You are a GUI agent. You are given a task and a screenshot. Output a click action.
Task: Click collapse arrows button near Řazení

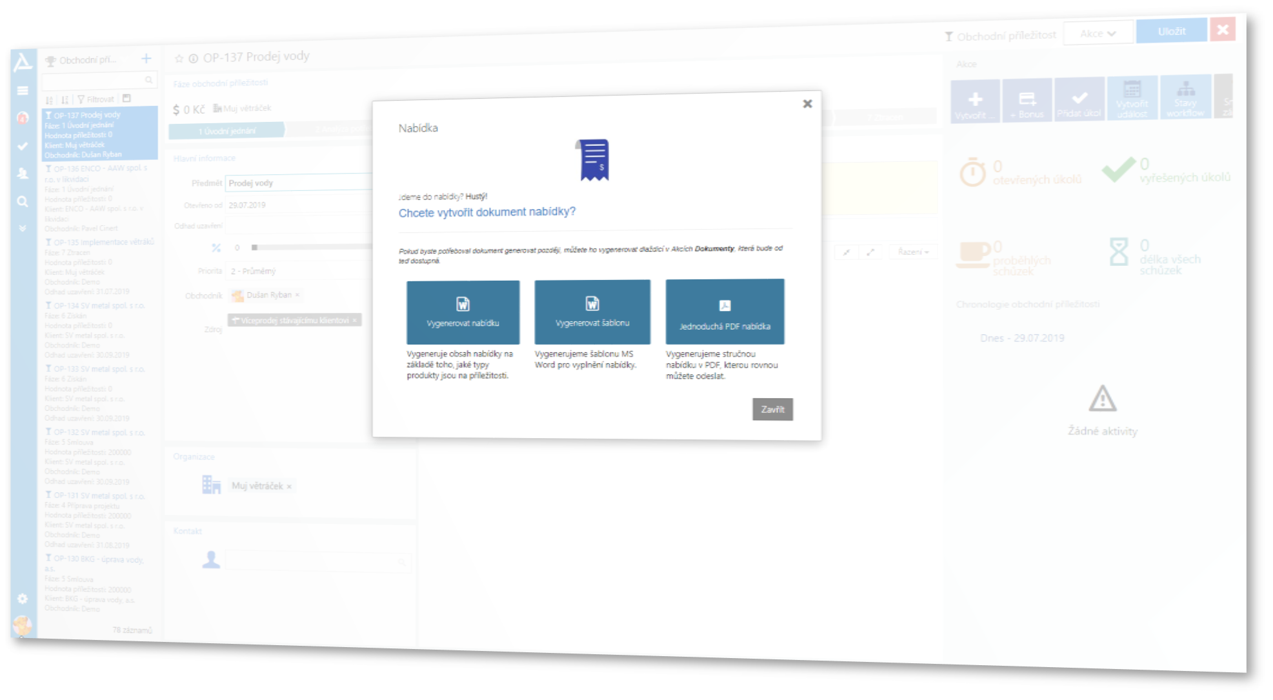click(x=846, y=252)
